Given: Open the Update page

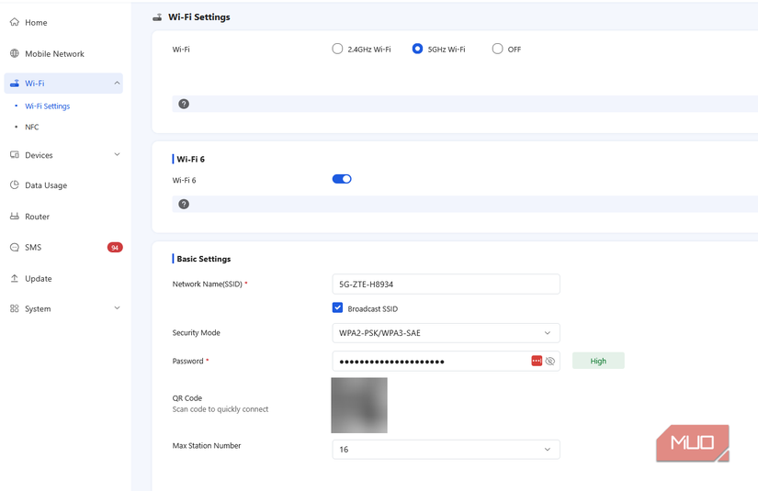Looking at the screenshot, I should (x=39, y=279).
